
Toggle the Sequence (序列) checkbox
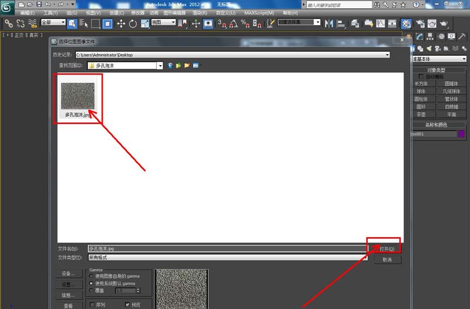(92, 305)
